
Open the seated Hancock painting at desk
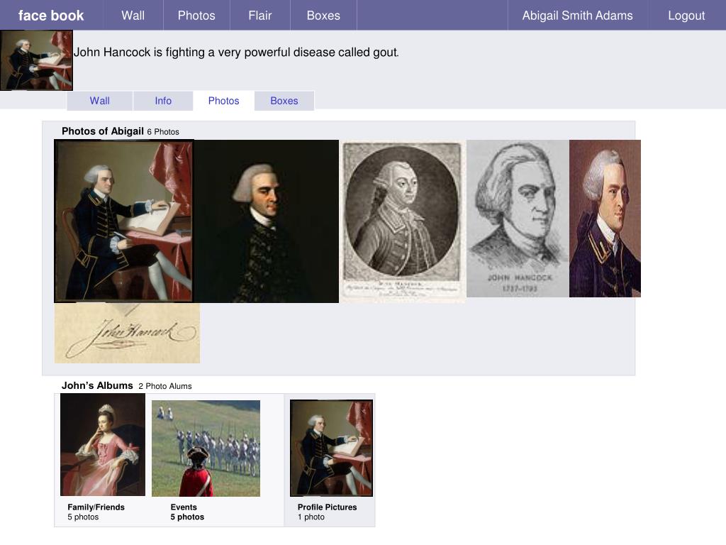(x=123, y=221)
